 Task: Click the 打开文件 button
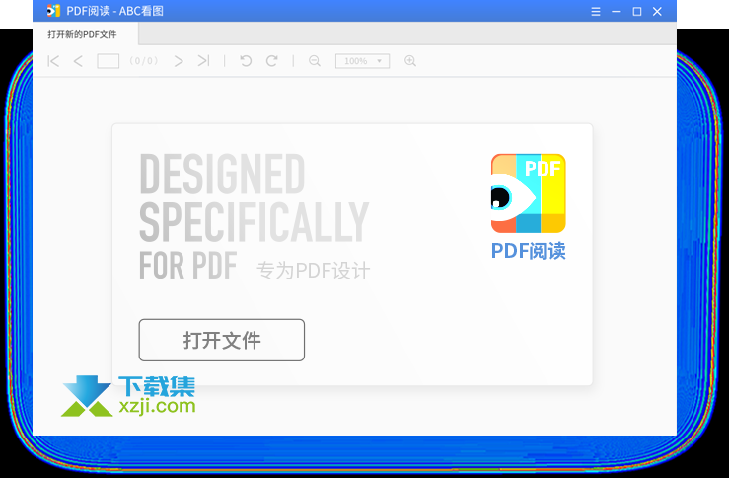pyautogui.click(x=222, y=340)
